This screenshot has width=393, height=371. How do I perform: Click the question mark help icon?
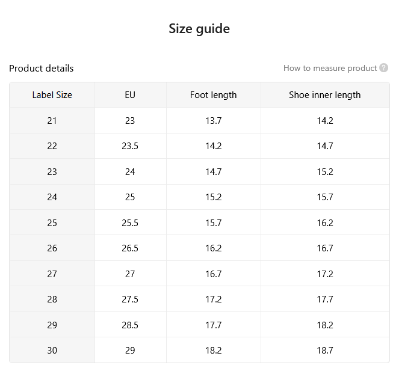click(383, 68)
